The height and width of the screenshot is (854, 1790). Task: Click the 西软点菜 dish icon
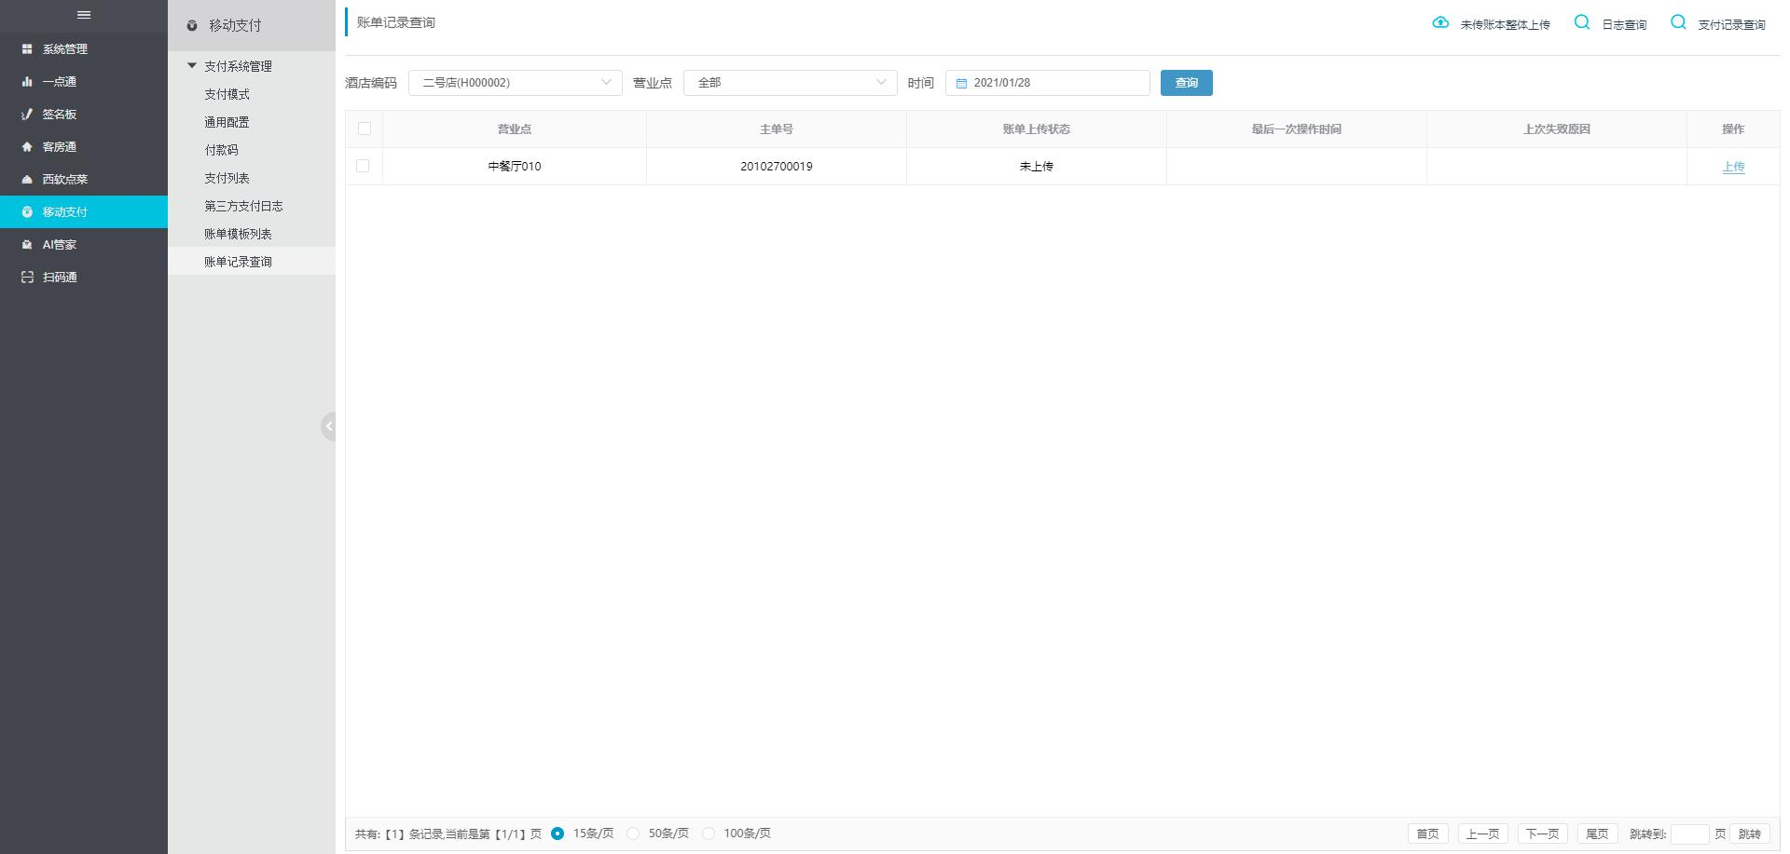(27, 180)
